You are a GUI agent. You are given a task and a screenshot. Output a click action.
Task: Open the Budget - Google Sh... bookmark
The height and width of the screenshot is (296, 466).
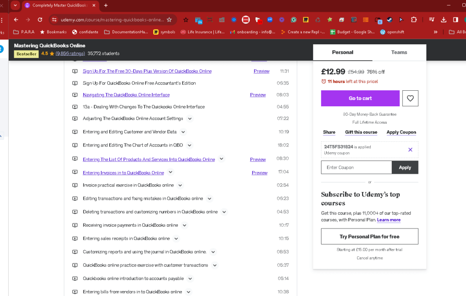click(352, 32)
